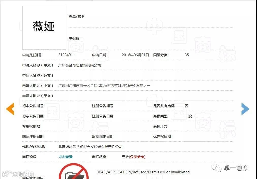Select the shared trademark value 否
Screen dimensions: 257x179
pos(186,106)
